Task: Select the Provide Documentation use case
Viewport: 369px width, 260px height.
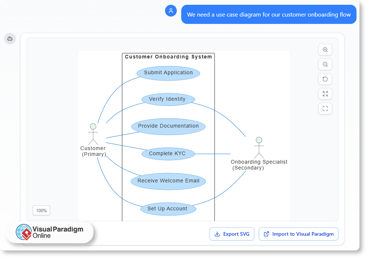Action: coord(168,126)
